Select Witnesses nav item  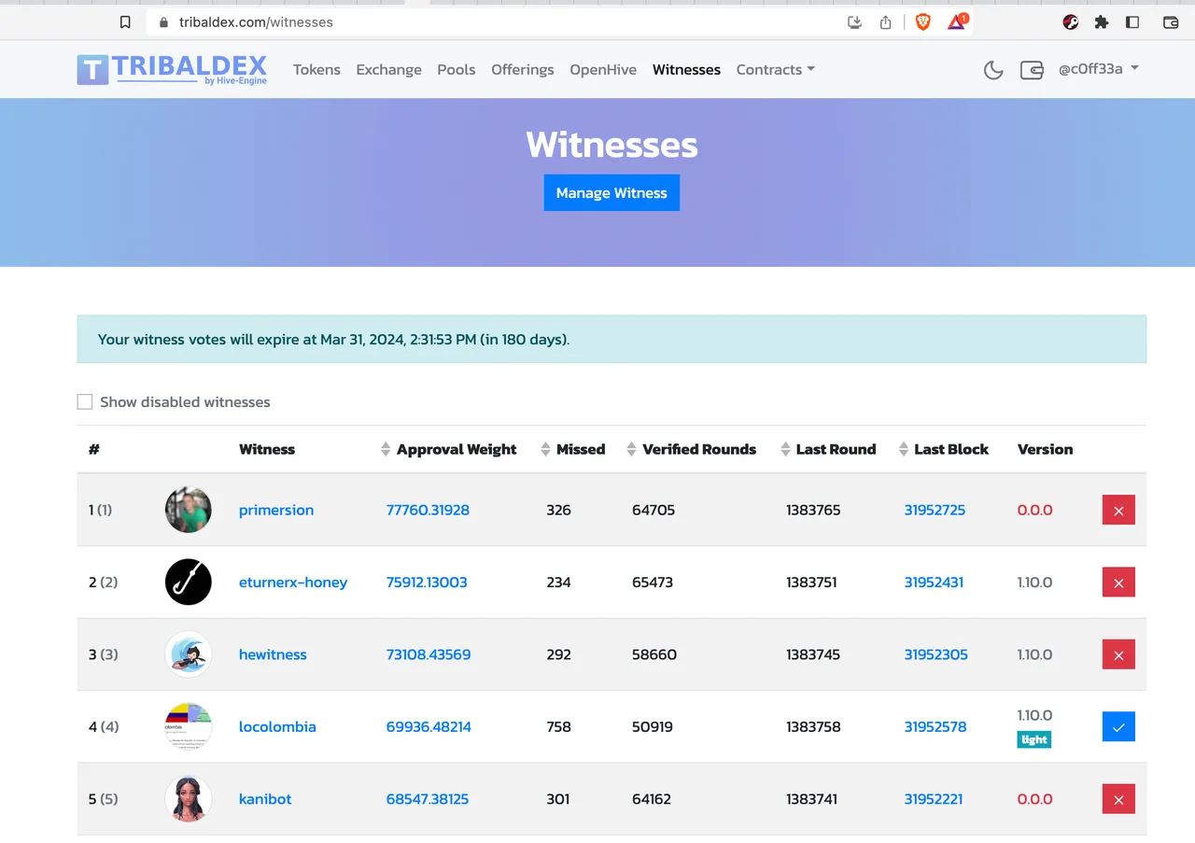point(686,70)
